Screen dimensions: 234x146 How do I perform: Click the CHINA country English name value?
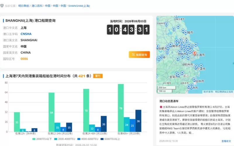pyautogui.click(x=25, y=53)
